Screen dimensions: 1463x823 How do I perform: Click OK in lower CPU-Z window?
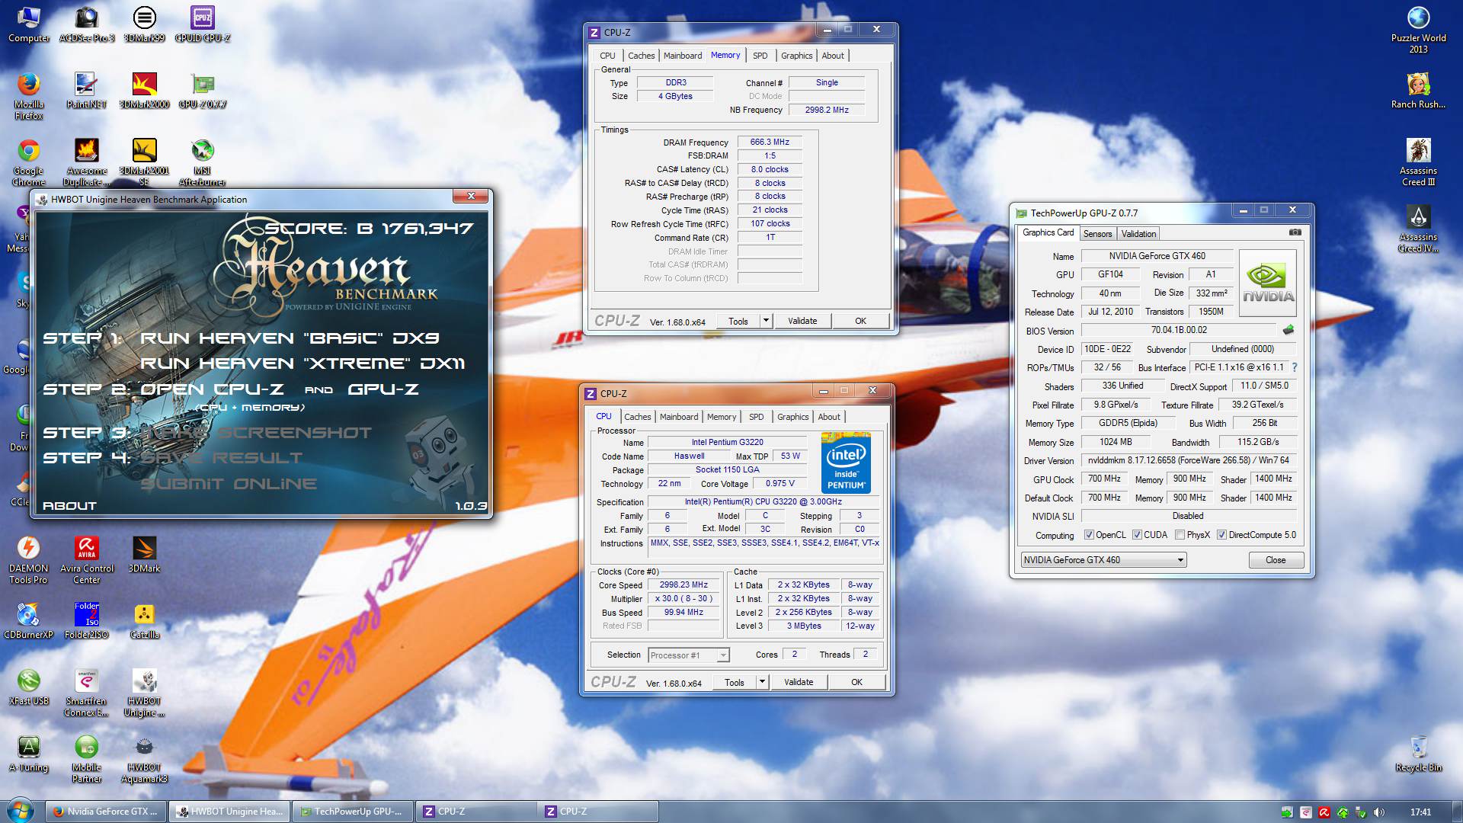pos(856,682)
